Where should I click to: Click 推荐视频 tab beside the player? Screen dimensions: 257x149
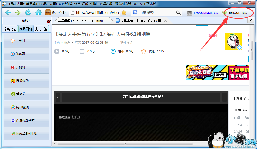click(x=241, y=110)
